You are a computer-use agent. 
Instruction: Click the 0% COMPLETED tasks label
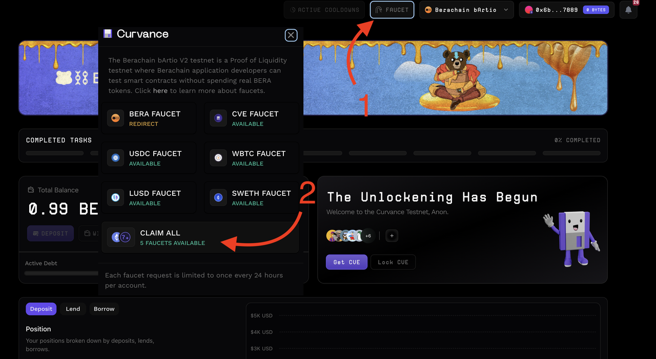click(x=577, y=140)
